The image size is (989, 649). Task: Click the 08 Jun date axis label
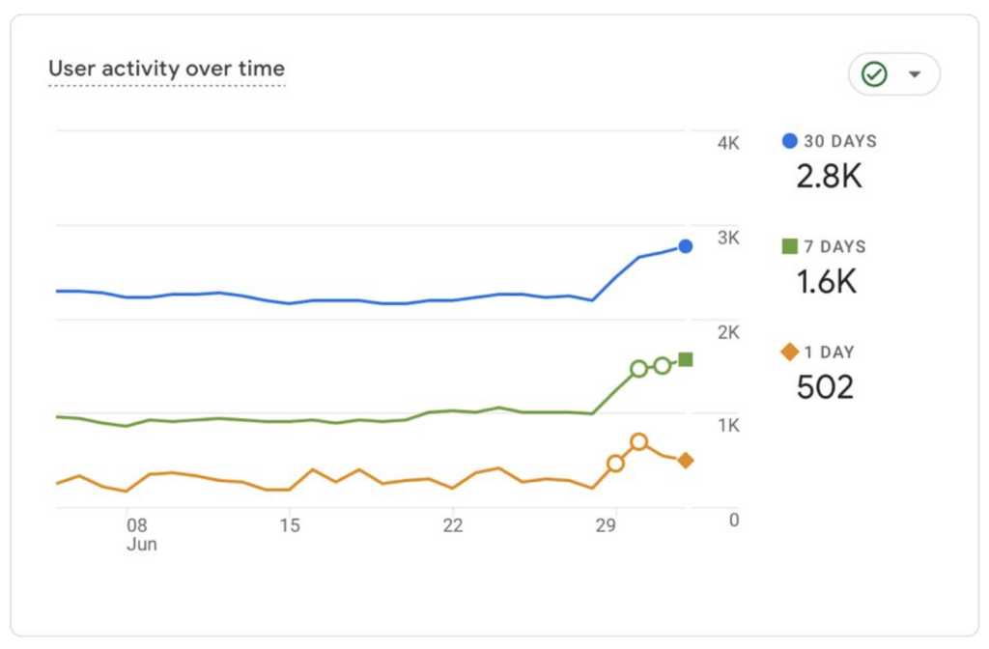tap(138, 534)
